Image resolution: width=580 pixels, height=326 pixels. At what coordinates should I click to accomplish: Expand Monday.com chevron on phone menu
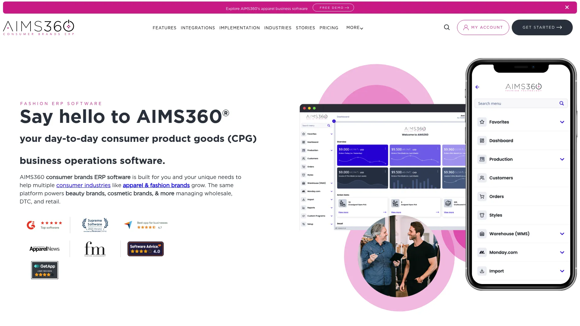click(x=562, y=253)
